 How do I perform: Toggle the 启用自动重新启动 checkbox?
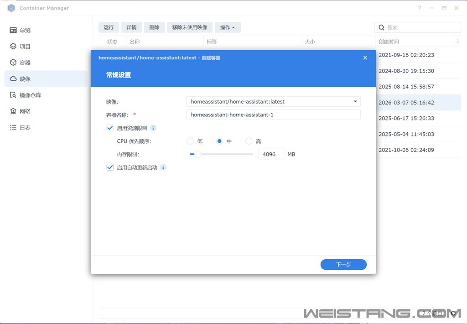coord(110,167)
